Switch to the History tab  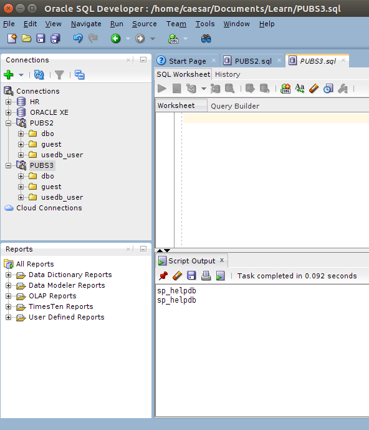click(228, 74)
